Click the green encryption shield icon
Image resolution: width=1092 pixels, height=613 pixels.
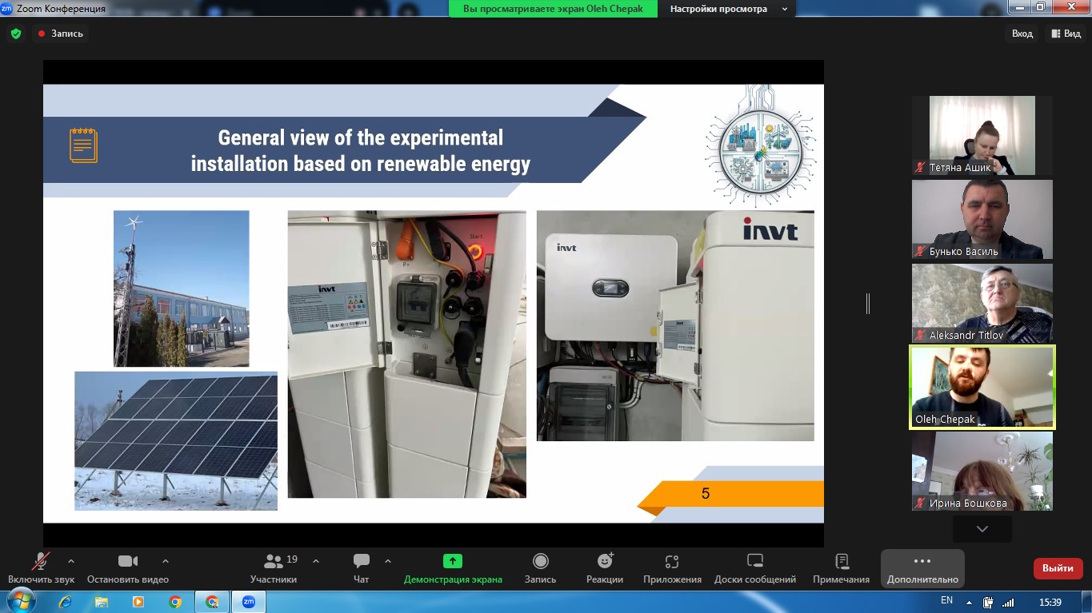[x=15, y=34]
